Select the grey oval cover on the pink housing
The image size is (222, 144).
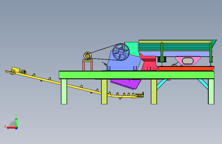click(x=188, y=61)
